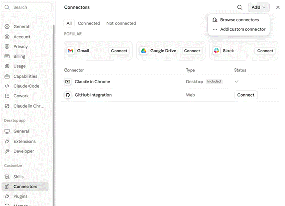Click the Chrome globe icon in sidebar

7,106
